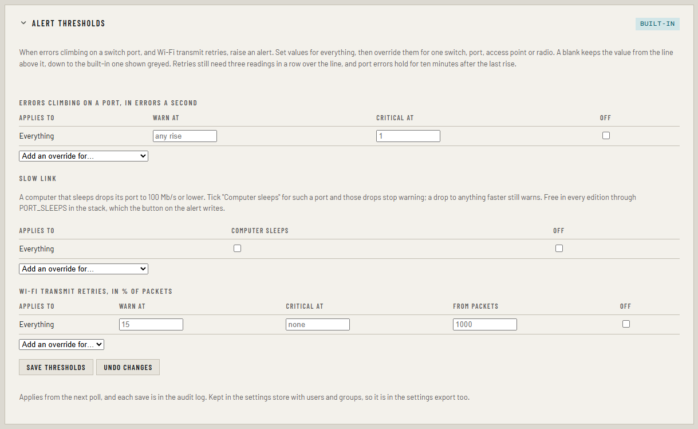Image resolution: width=698 pixels, height=429 pixels.
Task: Tick Off for Wi-Fi transmit retries
Action: [x=626, y=324]
